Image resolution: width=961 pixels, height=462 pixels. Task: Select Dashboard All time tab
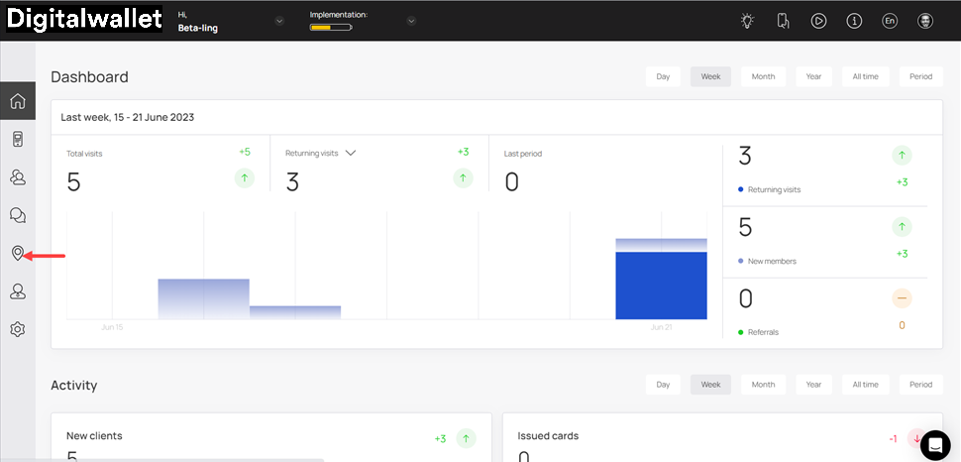[865, 76]
